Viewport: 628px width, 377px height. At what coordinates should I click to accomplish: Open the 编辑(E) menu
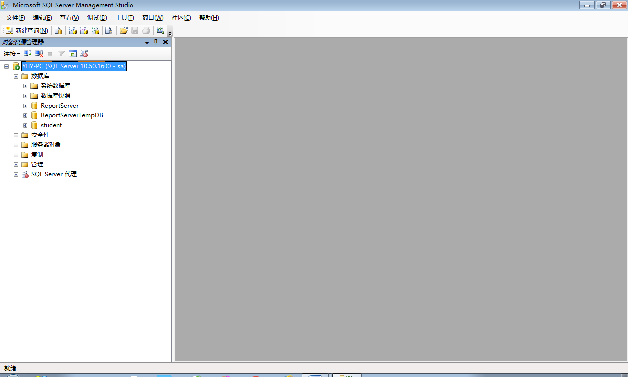coord(42,18)
